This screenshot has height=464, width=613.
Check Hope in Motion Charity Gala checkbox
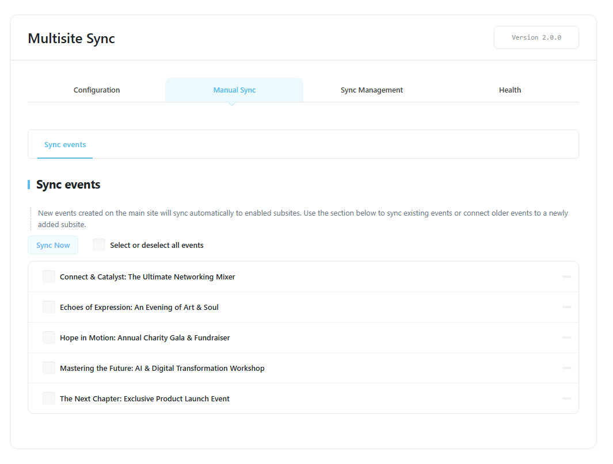point(49,337)
